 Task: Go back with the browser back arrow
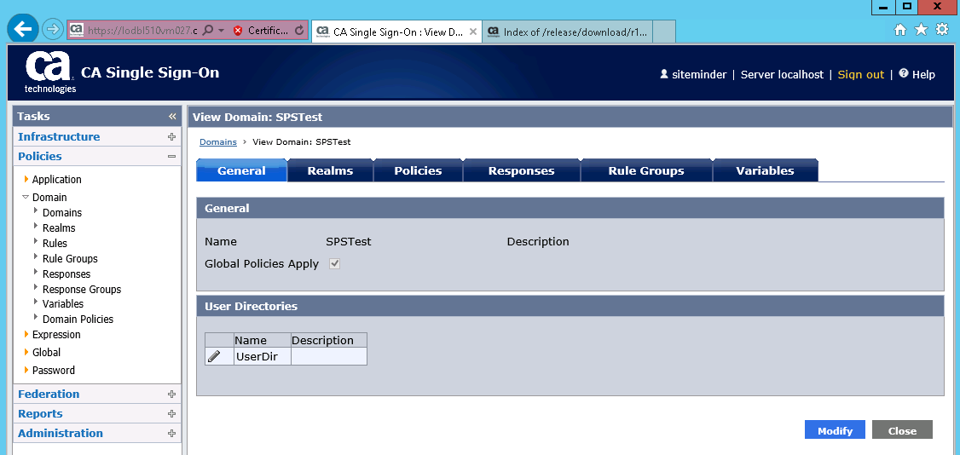click(x=23, y=29)
